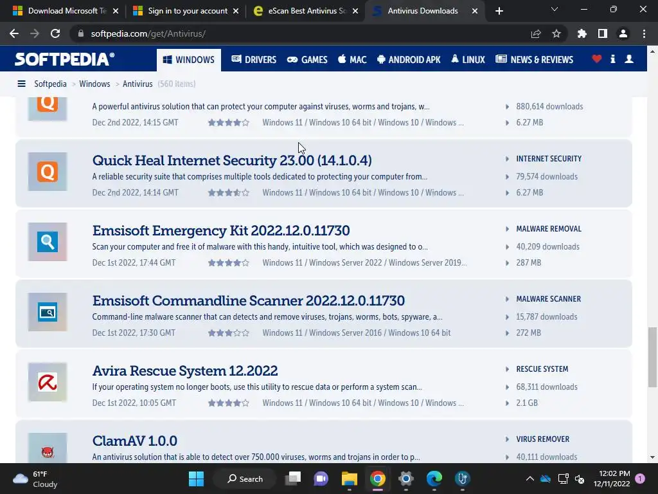Open Settings gear on taskbar
This screenshot has width=658, height=494.
click(x=406, y=479)
